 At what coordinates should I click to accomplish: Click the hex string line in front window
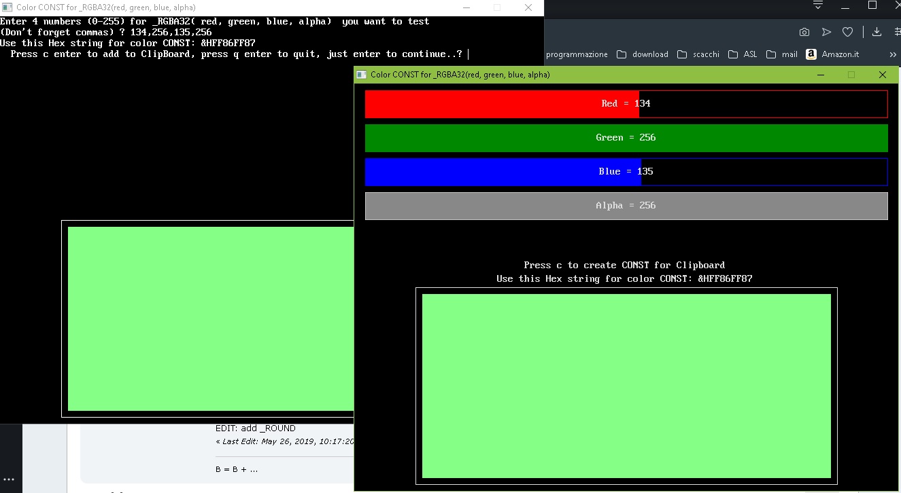click(624, 278)
